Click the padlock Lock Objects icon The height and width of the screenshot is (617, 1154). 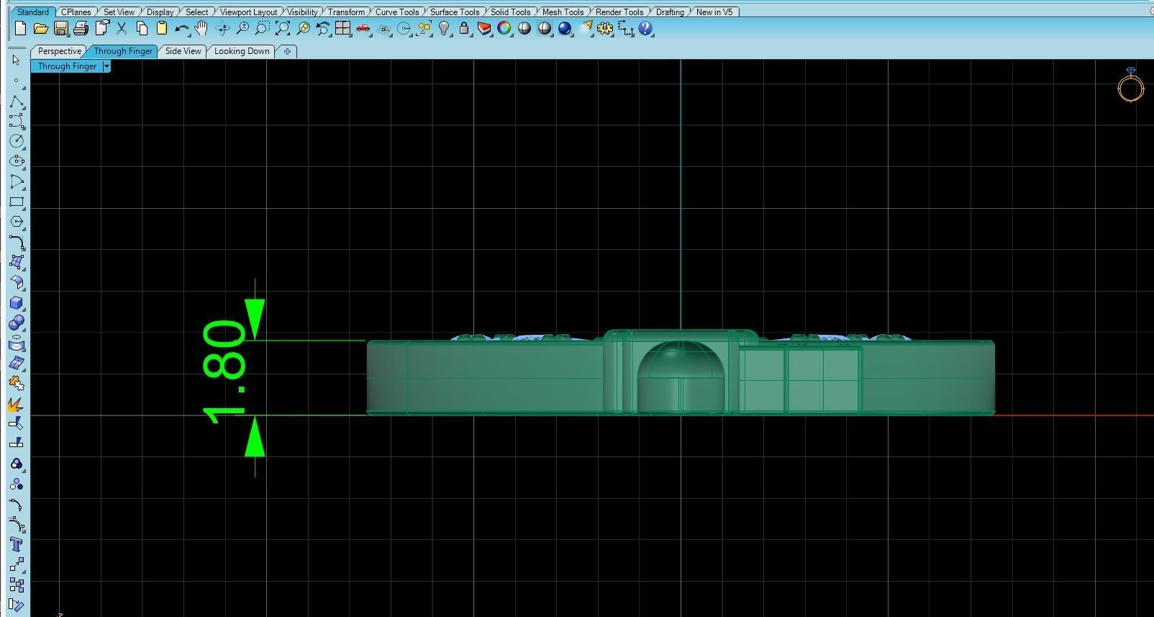[x=464, y=29]
